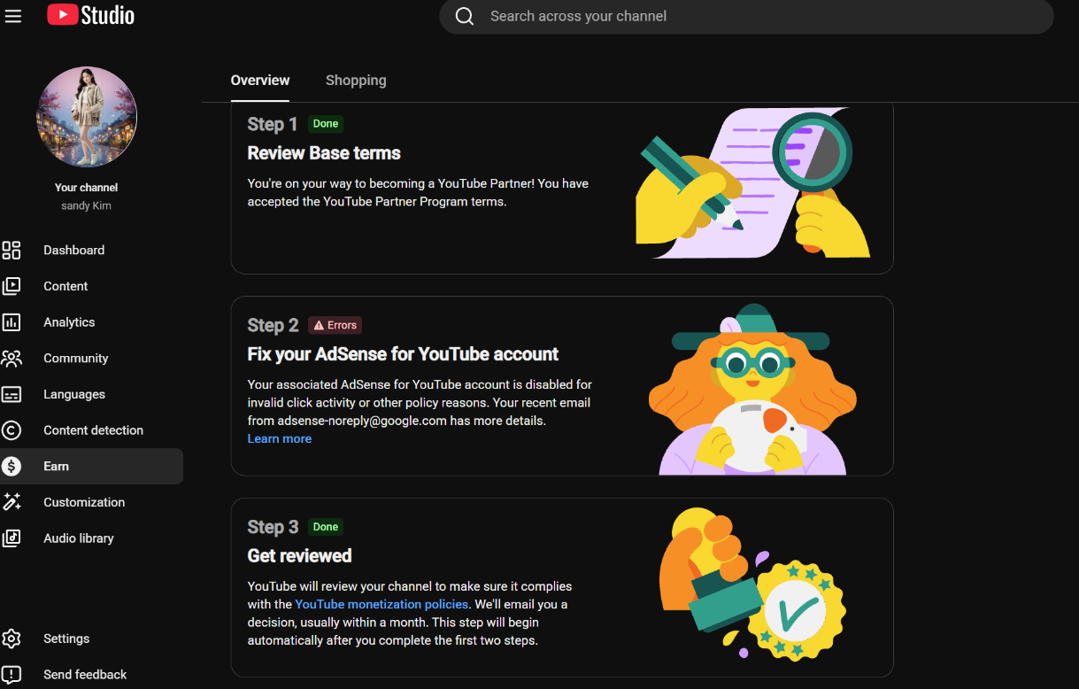Image resolution: width=1079 pixels, height=689 pixels.
Task: Click the Send feedback exclamation icon
Action: point(12,675)
